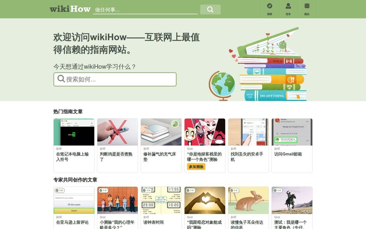Click the 探索 compass icon
The height and width of the screenshot is (229, 366).
[270, 6]
